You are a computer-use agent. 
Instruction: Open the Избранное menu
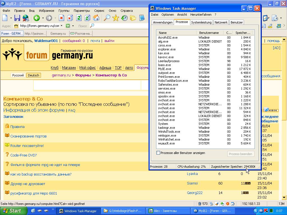coord(47,11)
